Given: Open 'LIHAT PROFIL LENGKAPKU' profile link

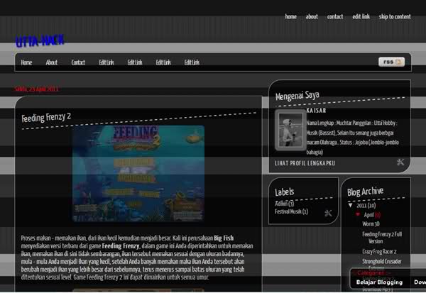Looking at the screenshot, I should [x=305, y=163].
